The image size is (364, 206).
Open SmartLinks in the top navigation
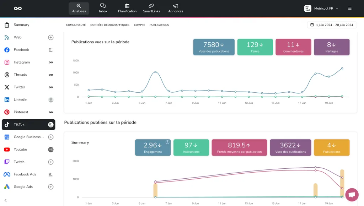pyautogui.click(x=151, y=6)
